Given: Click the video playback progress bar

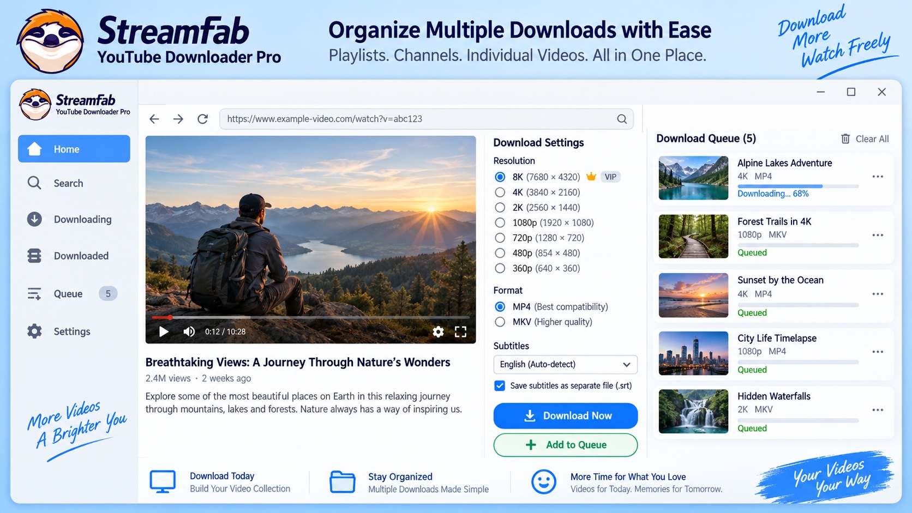Looking at the screenshot, I should click(310, 317).
